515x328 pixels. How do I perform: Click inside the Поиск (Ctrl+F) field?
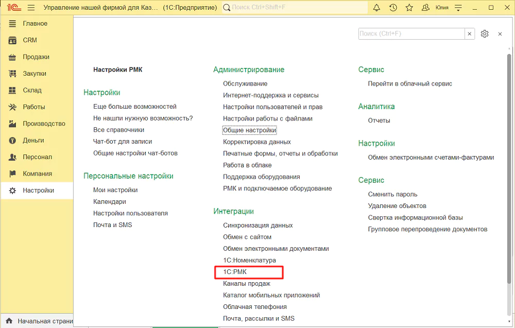(411, 33)
